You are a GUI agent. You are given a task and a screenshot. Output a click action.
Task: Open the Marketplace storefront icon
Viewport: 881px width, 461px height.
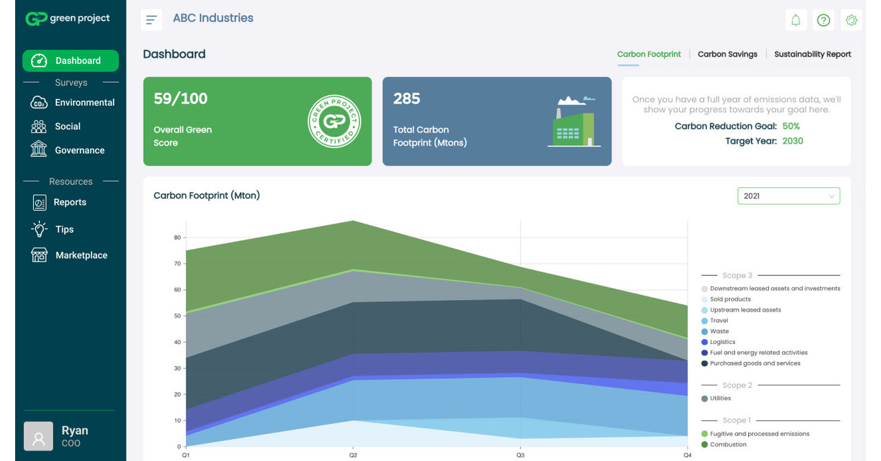coord(39,255)
